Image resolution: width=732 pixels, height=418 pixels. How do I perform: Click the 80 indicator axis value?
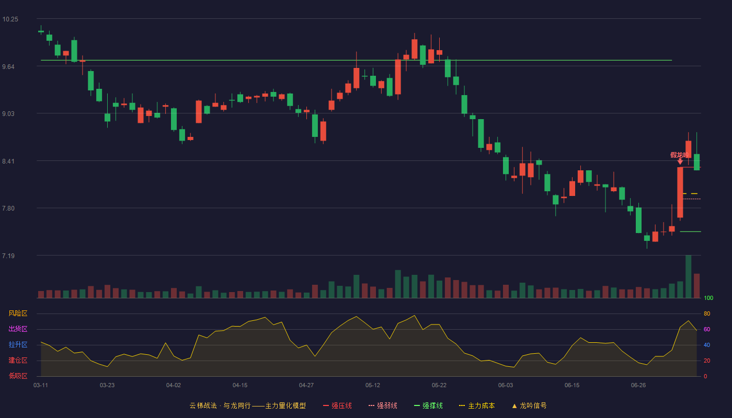[707, 313]
